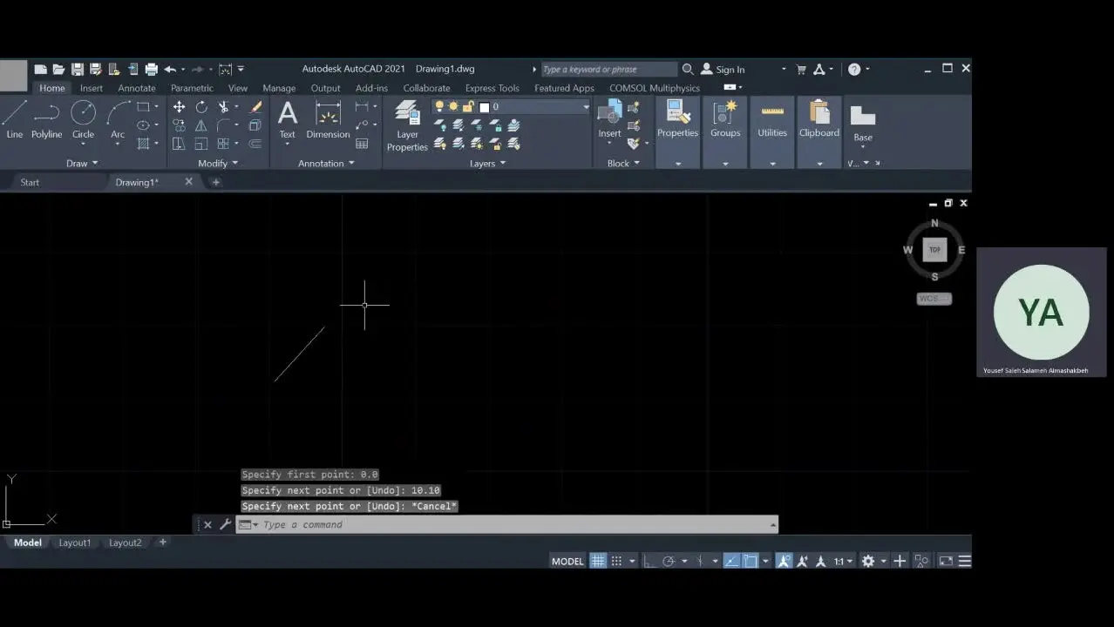Toggle snap mode dotted grid icon

coord(616,561)
